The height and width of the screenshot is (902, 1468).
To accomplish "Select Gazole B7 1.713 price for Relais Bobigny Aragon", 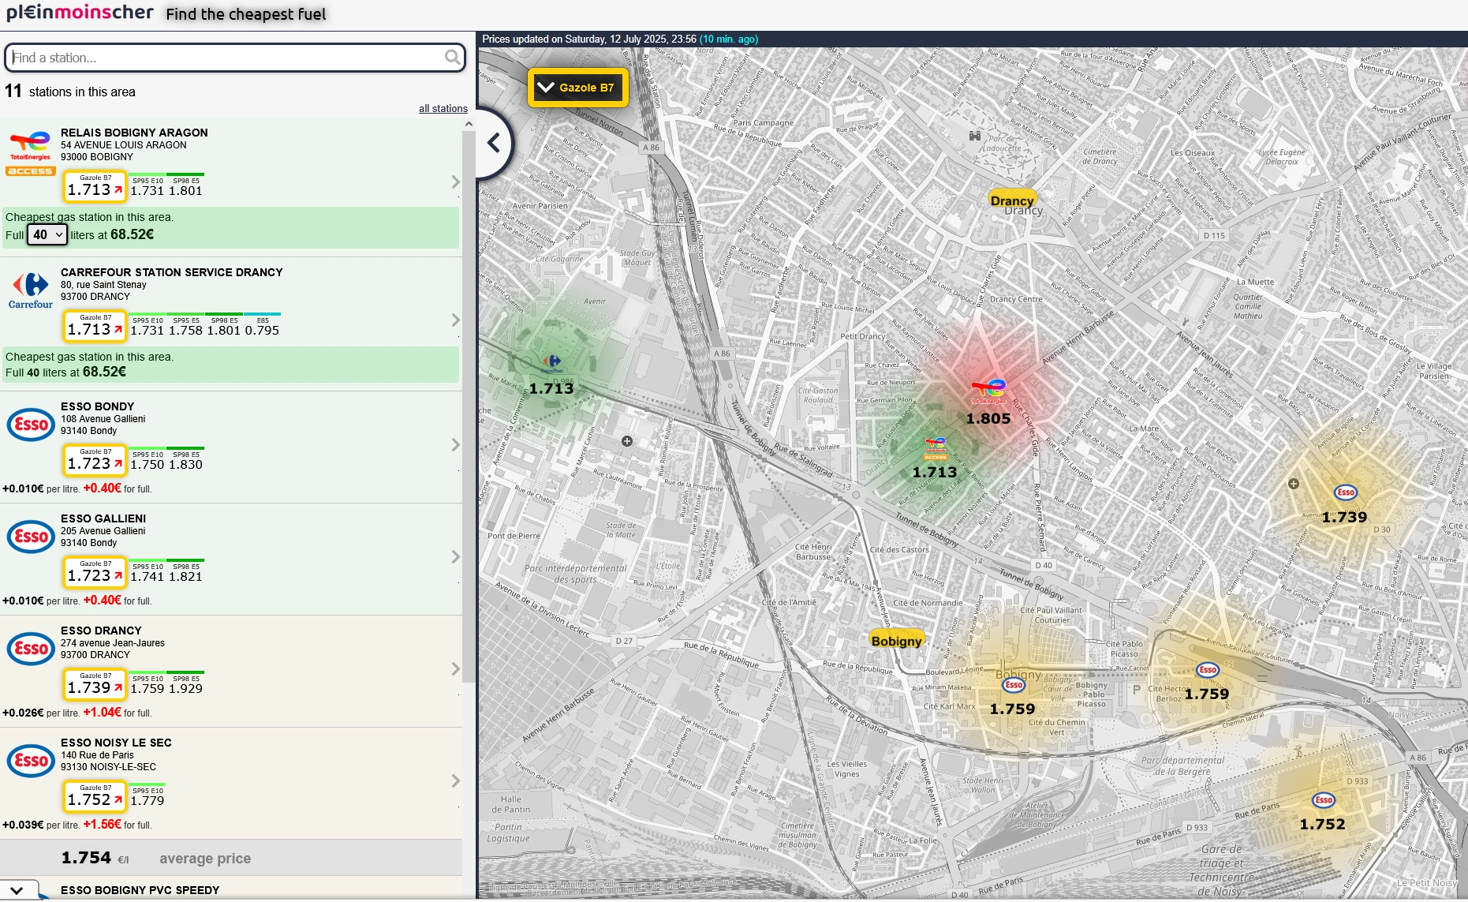I will 95,187.
